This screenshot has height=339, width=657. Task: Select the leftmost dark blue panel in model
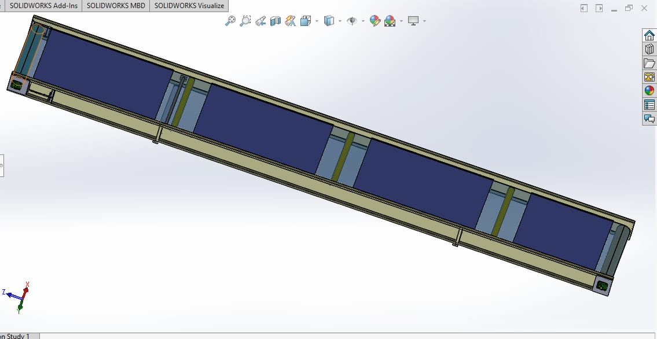pyautogui.click(x=103, y=73)
